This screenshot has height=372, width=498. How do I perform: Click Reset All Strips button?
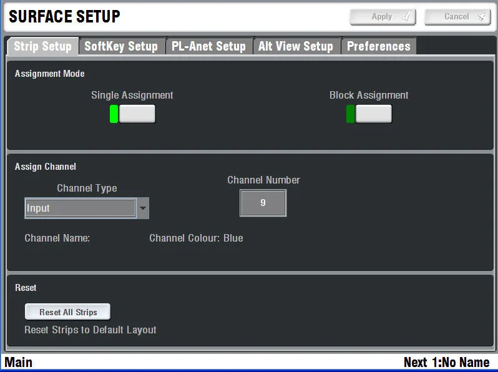[x=67, y=312]
